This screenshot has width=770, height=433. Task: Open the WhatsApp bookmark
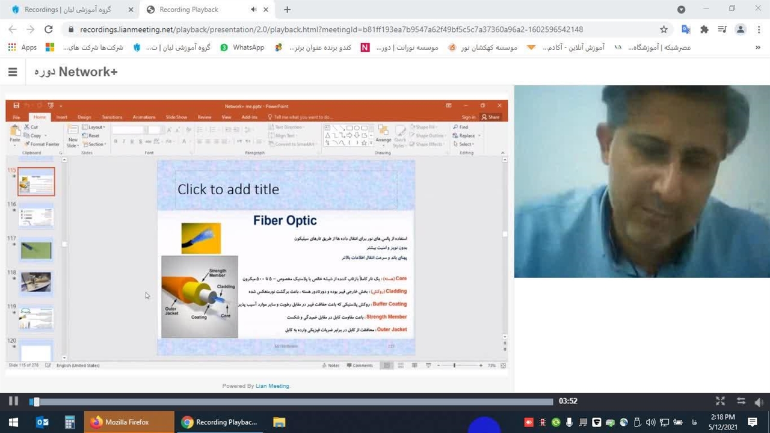[242, 48]
